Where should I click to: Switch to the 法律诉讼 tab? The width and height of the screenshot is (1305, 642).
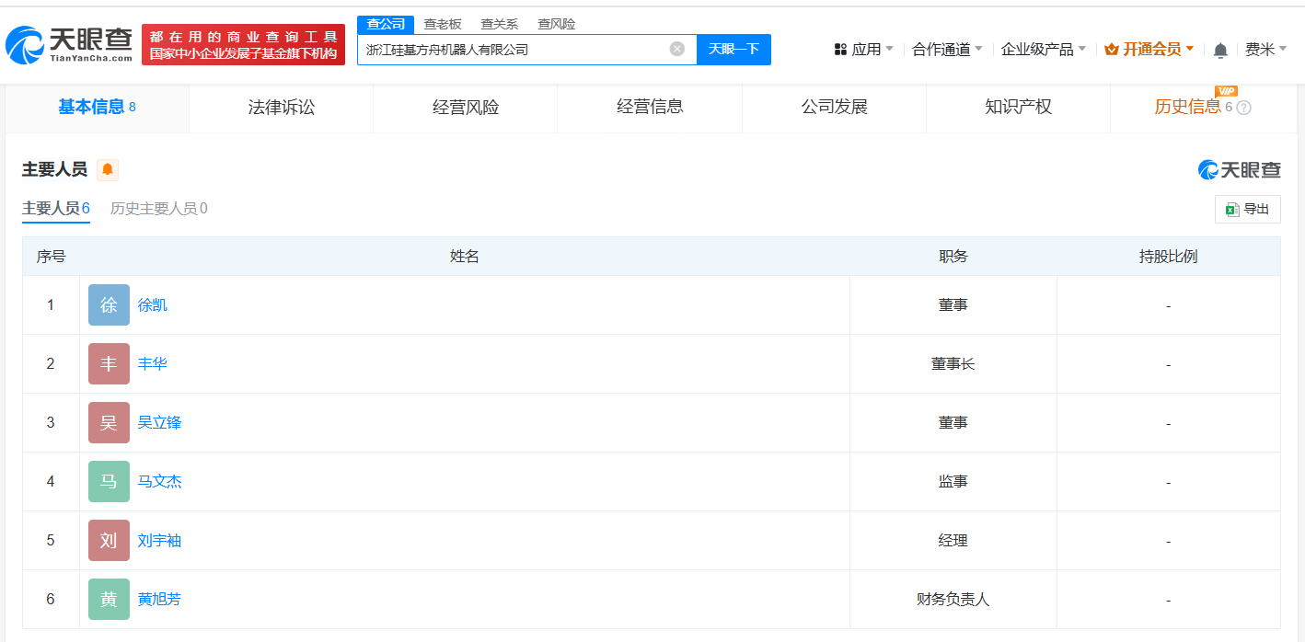pos(282,108)
